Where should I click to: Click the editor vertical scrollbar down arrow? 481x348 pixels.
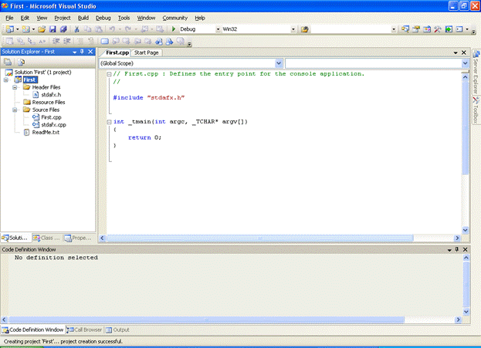(x=466, y=230)
